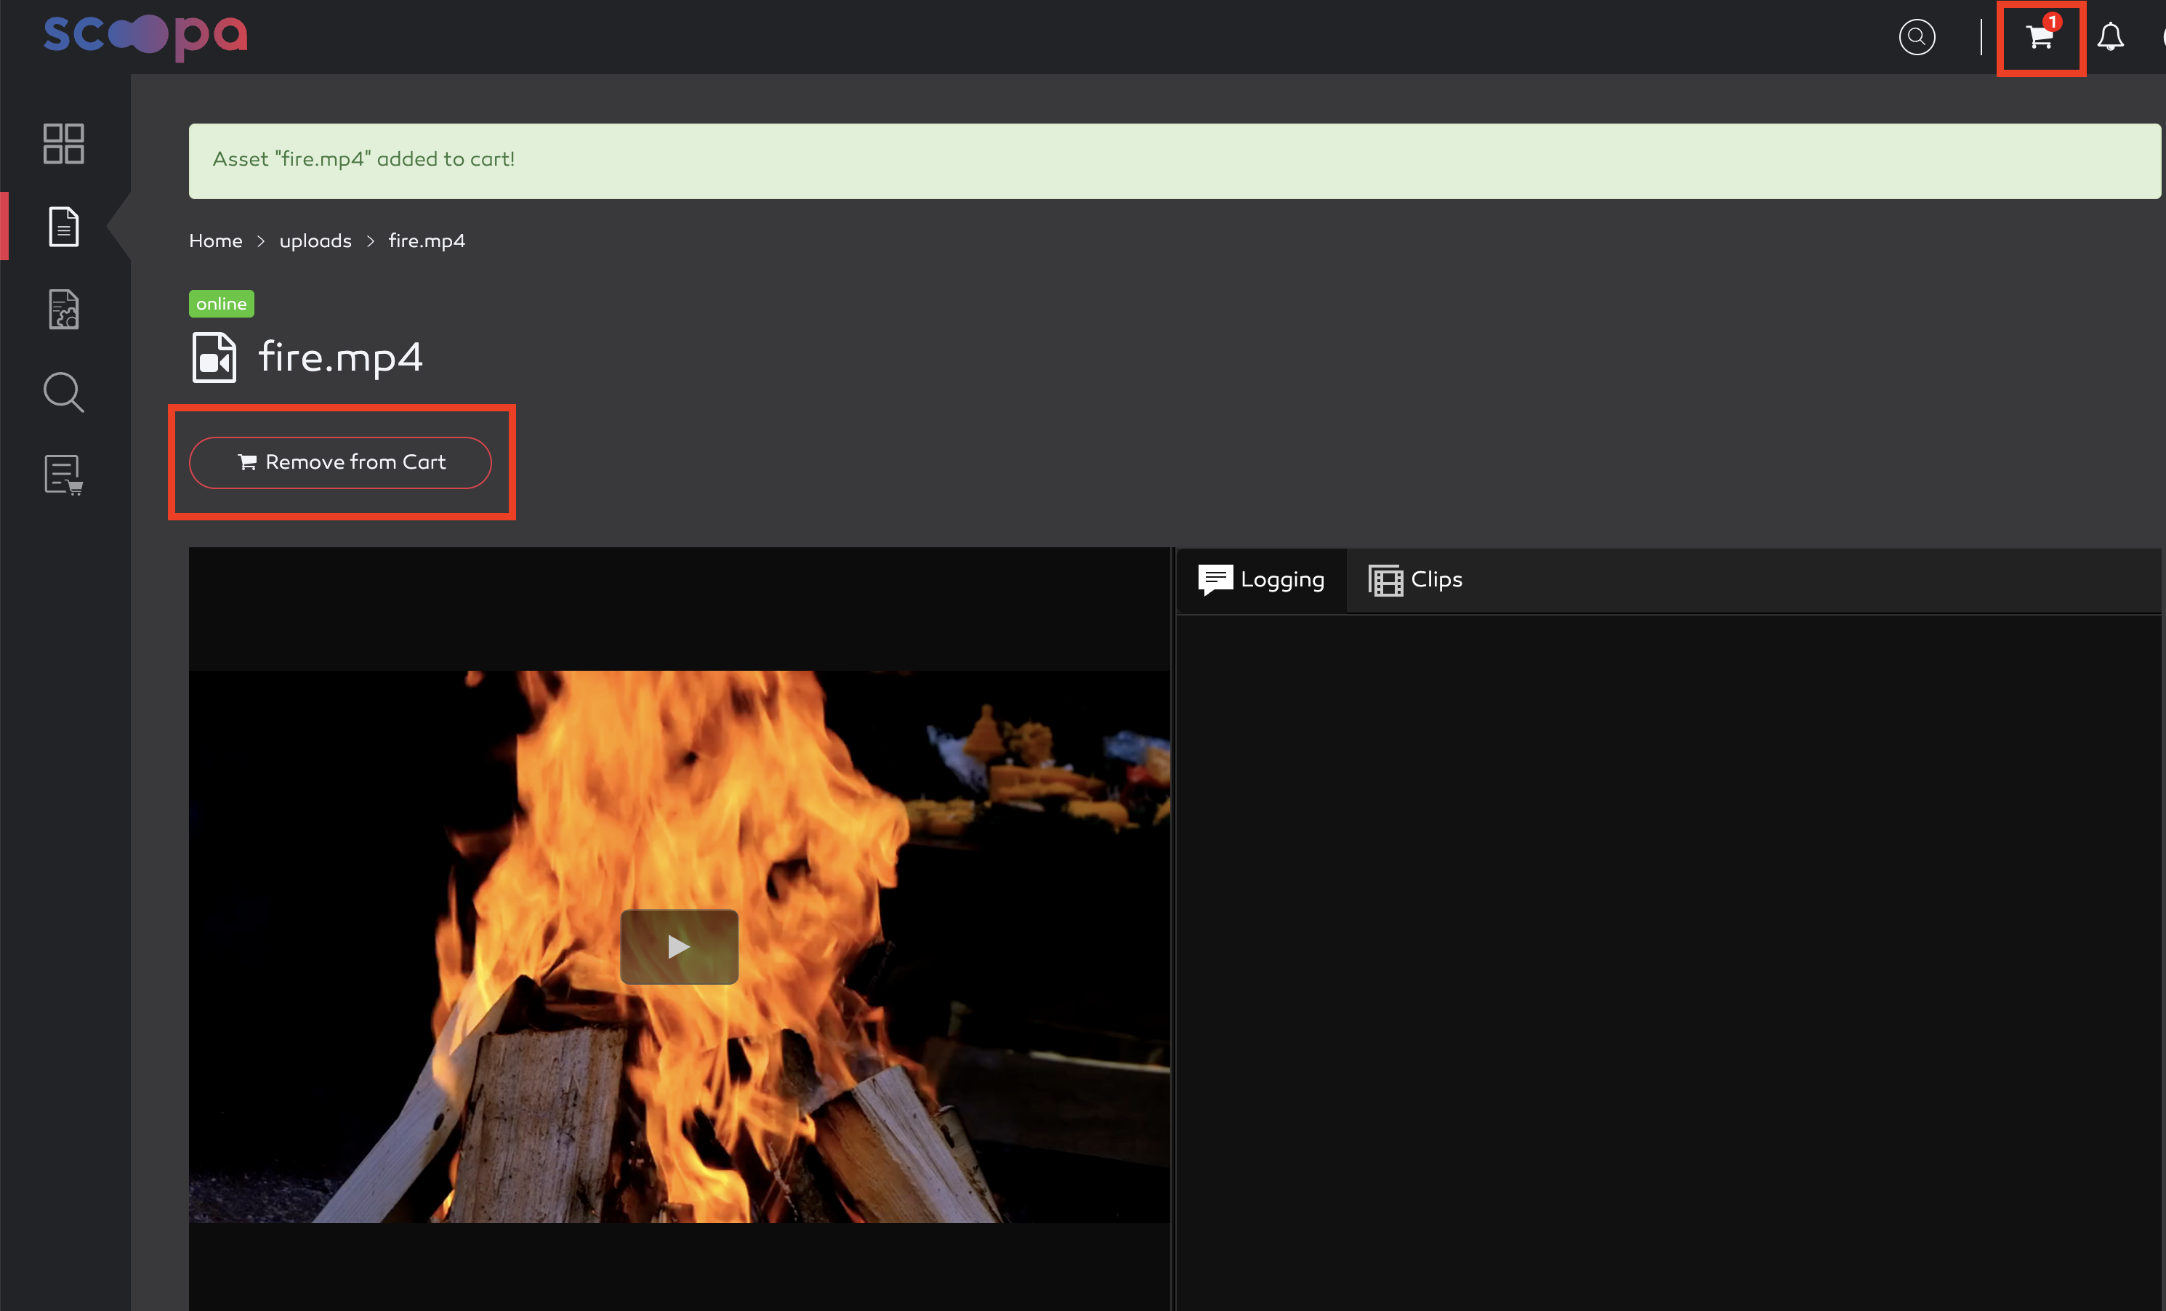This screenshot has height=1311, width=2166.
Task: Open the processed file icon in sidebar
Action: click(63, 310)
